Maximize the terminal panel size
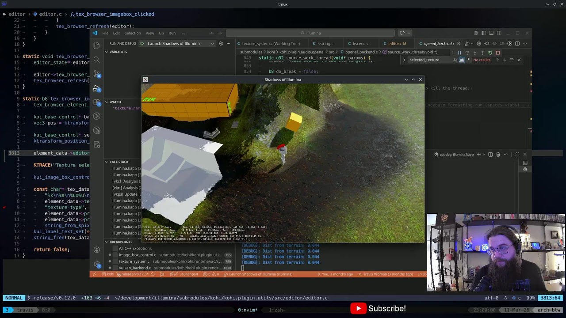Screen dimensions: 566x318 (517, 155)
